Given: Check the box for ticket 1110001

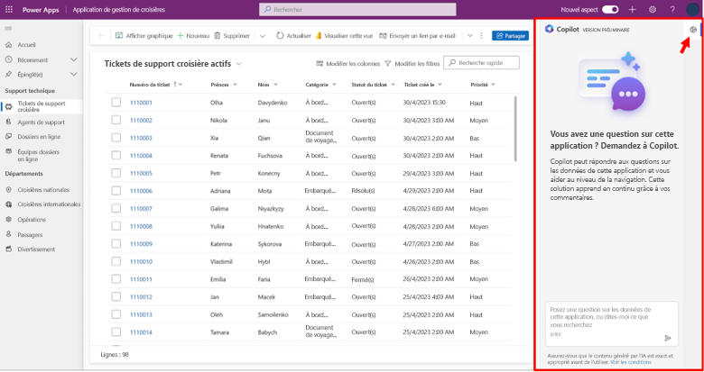Looking at the screenshot, I should [x=116, y=103].
